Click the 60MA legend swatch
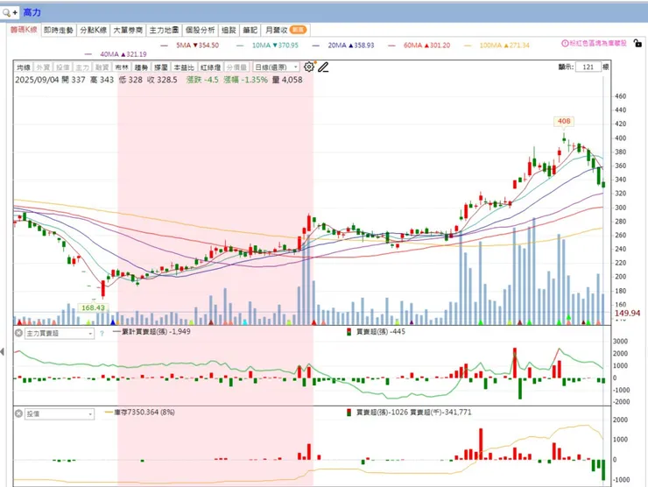Screen dimensions: 648x487 pos(391,46)
